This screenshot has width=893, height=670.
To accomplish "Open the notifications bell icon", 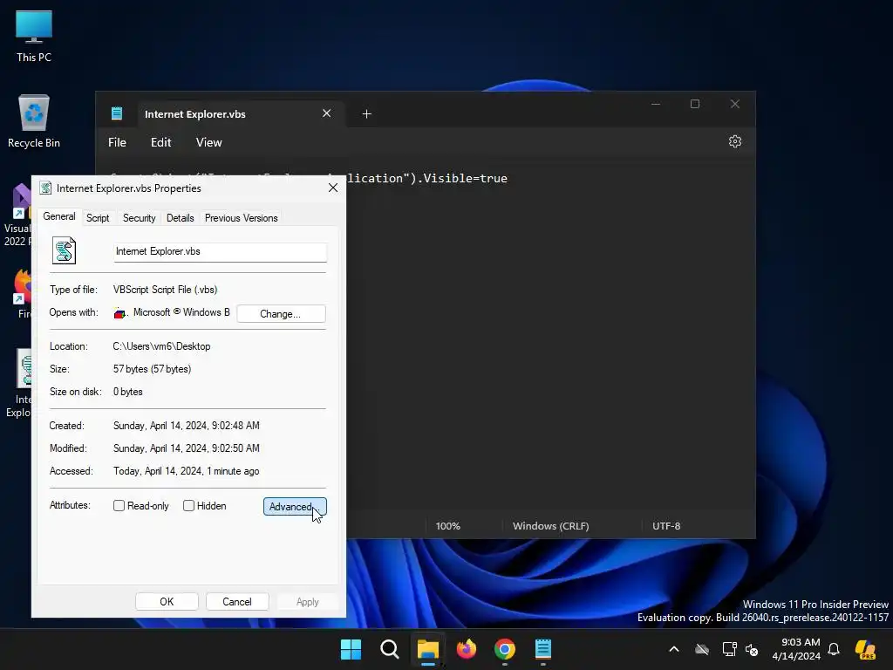I will pyautogui.click(x=834, y=649).
